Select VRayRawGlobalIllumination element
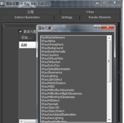Viewport: 124px width, 123px height. click(x=74, y=115)
